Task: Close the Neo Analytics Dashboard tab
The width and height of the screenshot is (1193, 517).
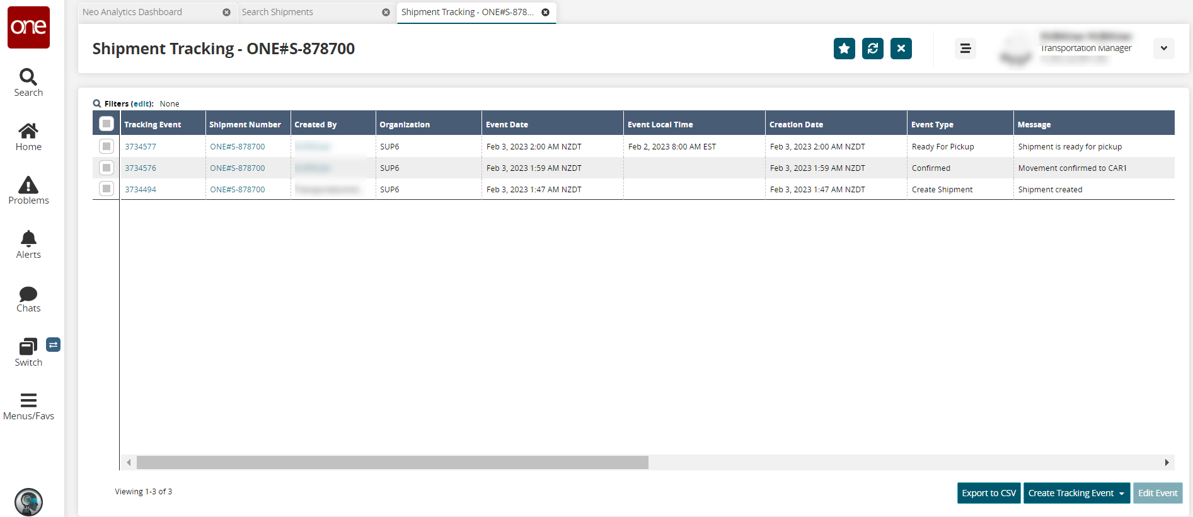Action: pyautogui.click(x=227, y=13)
